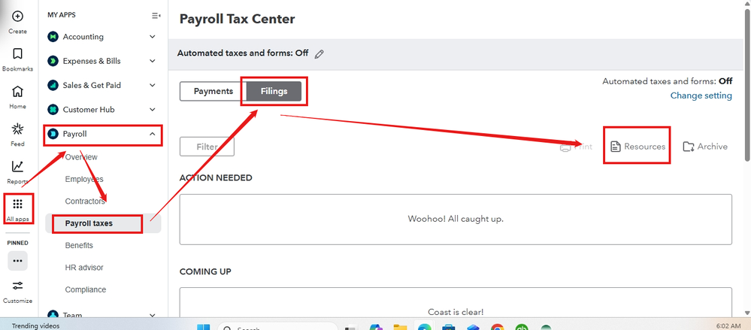The image size is (751, 330).
Task: Click the Payroll Tax Center title
Action: click(237, 19)
